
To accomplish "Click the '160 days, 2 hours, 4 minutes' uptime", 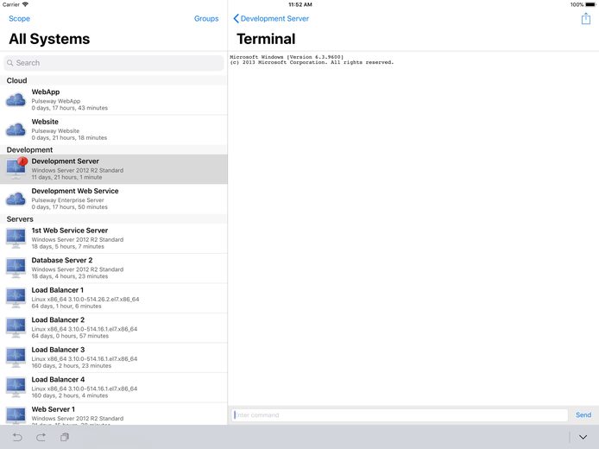I will tap(70, 395).
